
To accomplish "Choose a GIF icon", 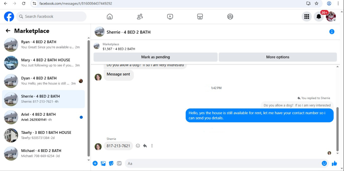I will [x=119, y=163].
